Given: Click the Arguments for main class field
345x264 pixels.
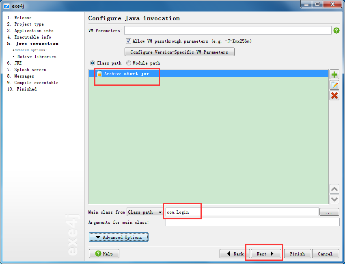Looking at the screenshot, I should point(252,222).
